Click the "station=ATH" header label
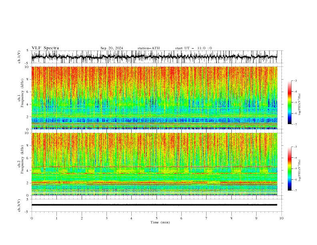 [x=148, y=48]
